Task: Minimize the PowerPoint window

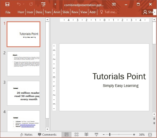Action: [x=126, y=4]
